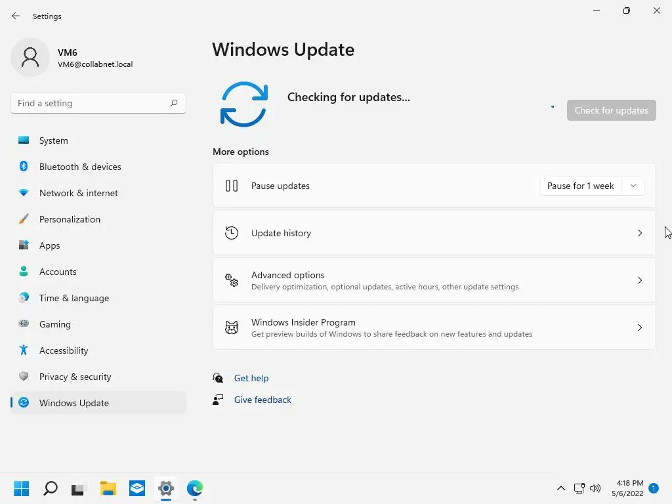Open the Advanced options row
672x504 pixels.
[x=434, y=280]
